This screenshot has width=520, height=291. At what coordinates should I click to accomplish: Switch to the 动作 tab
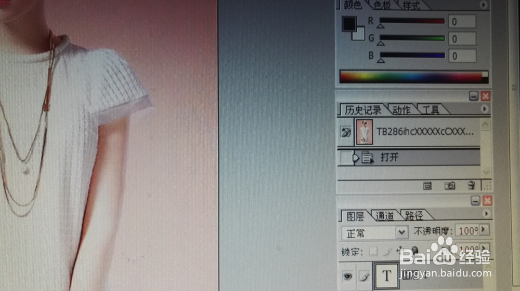pos(401,110)
